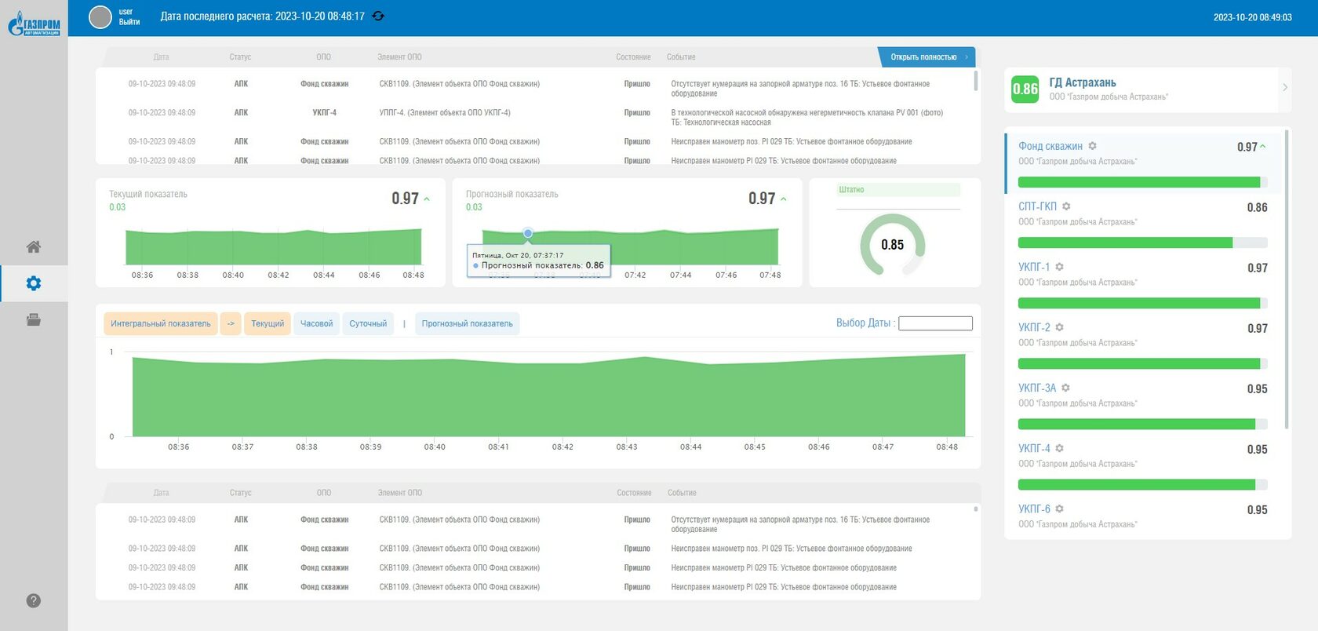Image resolution: width=1318 pixels, height=631 pixels.
Task: Click the УППГ-4 element cell
Action: coord(445,112)
